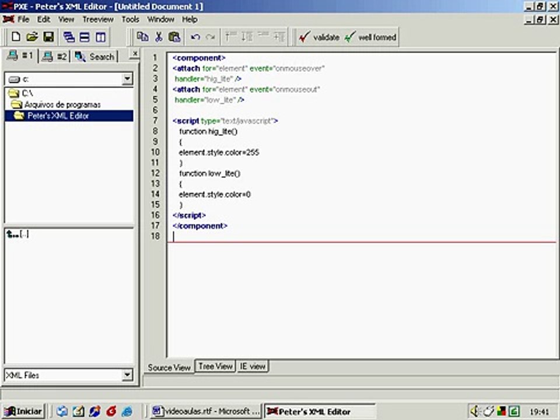Open the View menu
The height and width of the screenshot is (420, 560).
66,19
